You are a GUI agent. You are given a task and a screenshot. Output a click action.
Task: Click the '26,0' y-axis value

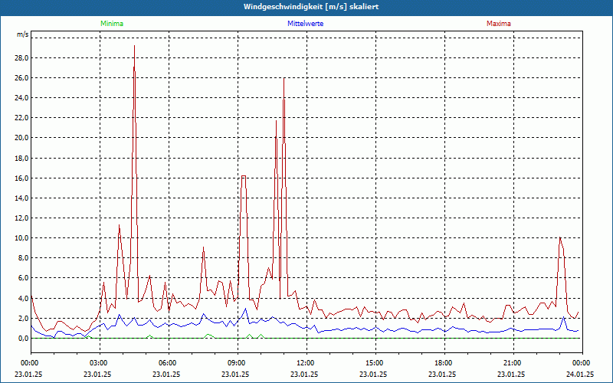21,78
